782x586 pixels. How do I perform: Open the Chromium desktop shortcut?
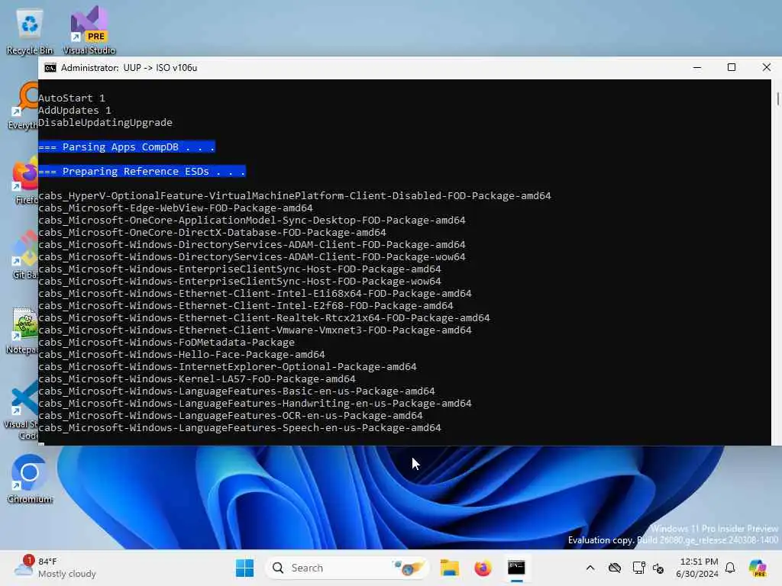pos(30,479)
